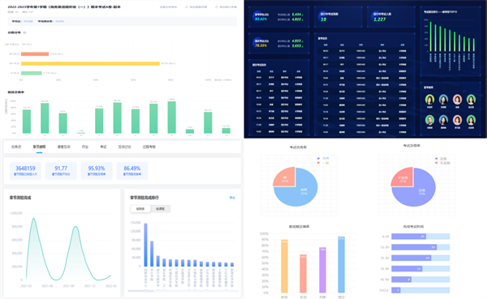Click the pink 一般 25% pie slice
Viewport: 487px width, 299px height.
pyautogui.click(x=285, y=177)
